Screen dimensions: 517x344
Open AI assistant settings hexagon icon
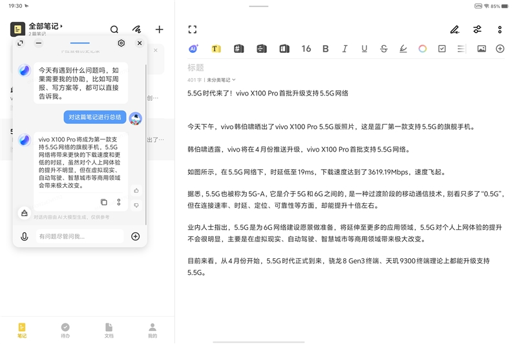[121, 43]
